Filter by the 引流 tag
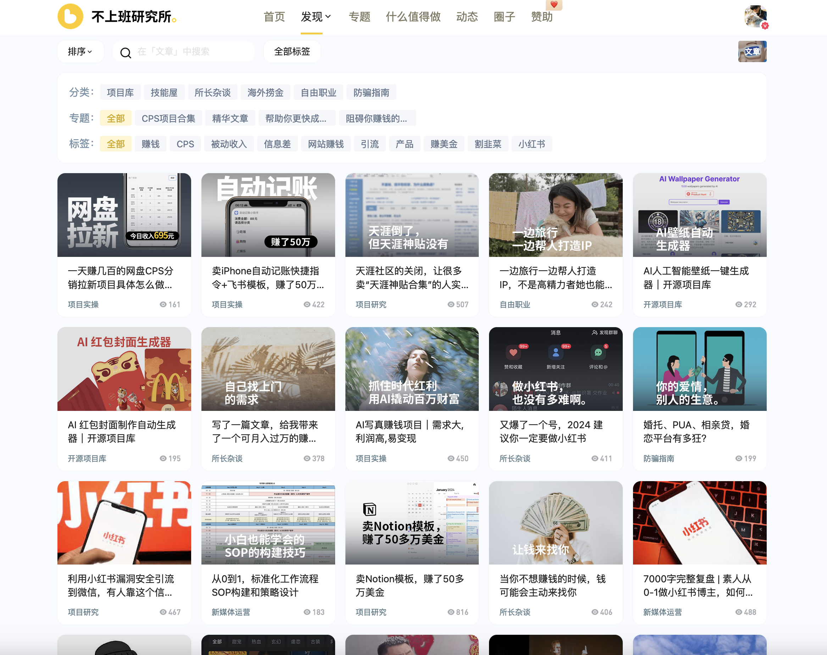 pyautogui.click(x=370, y=144)
